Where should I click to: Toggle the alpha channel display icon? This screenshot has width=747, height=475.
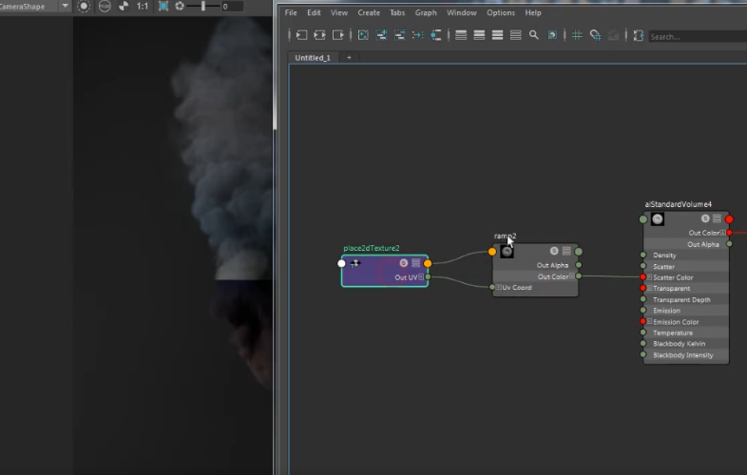[124, 7]
